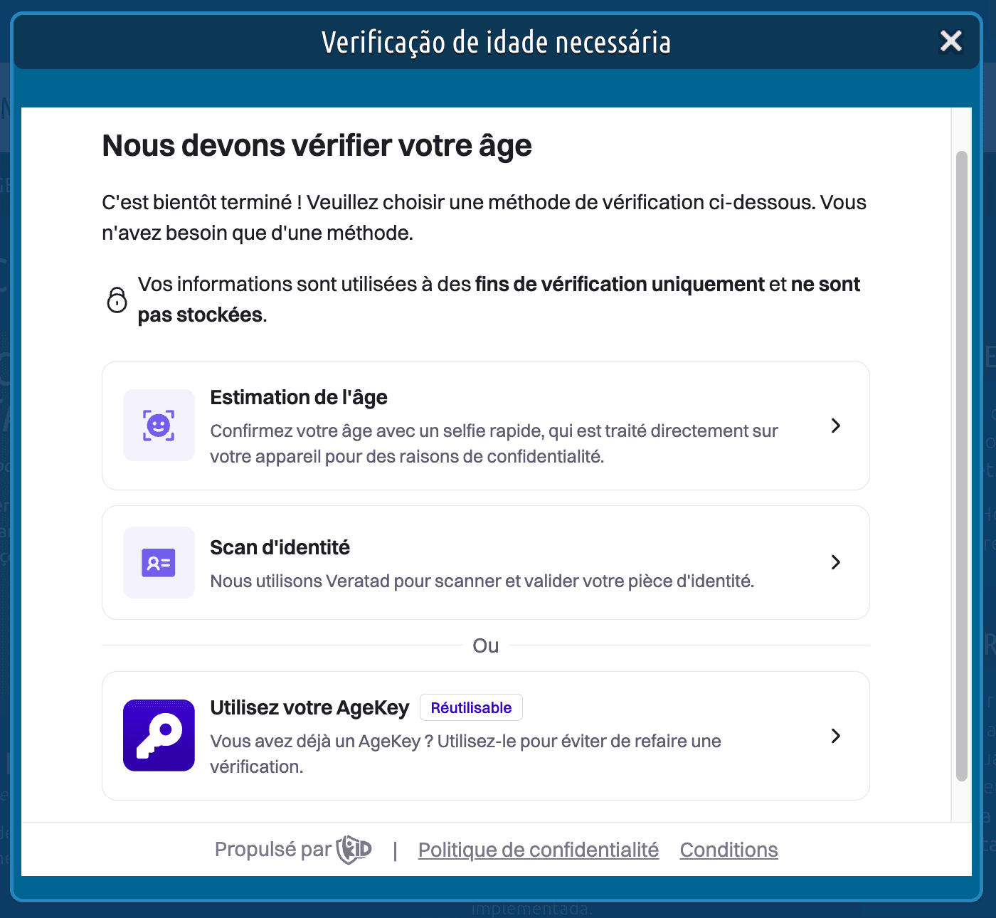The width and height of the screenshot is (996, 918).
Task: Open the Politique de confidentialité link
Action: click(x=539, y=850)
